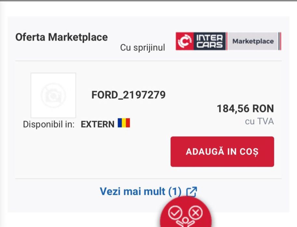Screen dimensions: 297x227
Task: Click the person figure in floating button
Action: coord(186,222)
